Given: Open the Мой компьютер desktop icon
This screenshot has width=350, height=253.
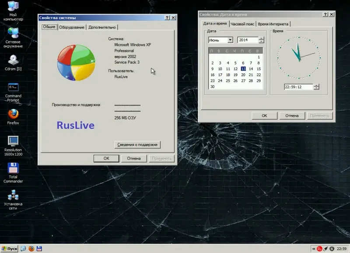Looking at the screenshot, I should point(13,10).
